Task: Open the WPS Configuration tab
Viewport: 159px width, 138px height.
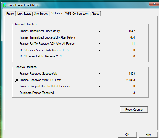Action: (77, 14)
